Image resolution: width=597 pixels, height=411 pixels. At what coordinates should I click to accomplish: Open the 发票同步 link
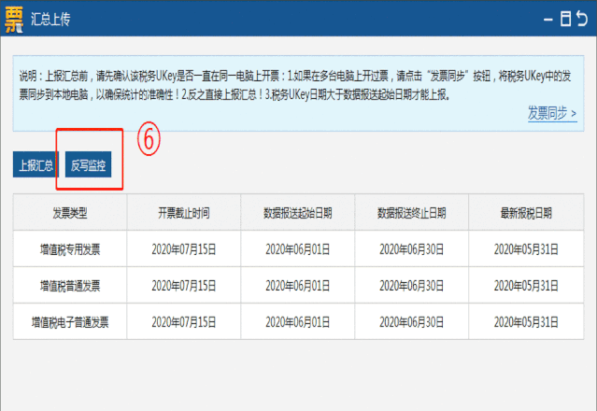(x=549, y=113)
